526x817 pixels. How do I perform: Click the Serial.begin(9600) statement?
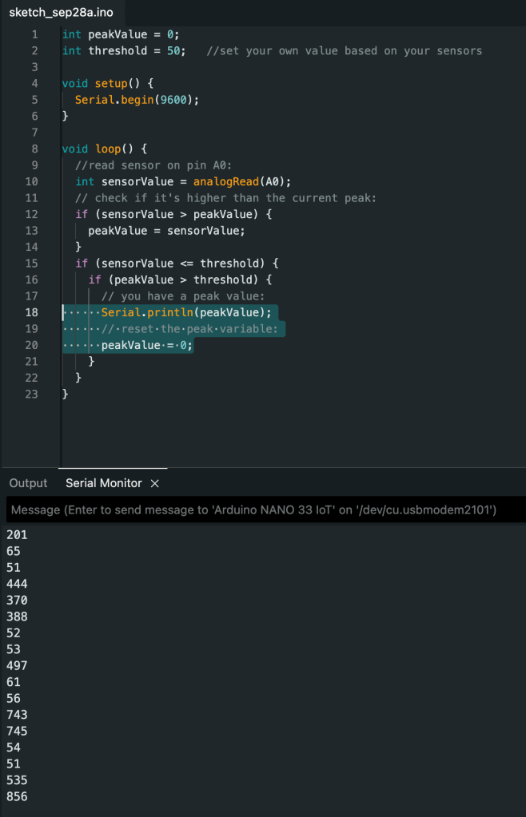pos(136,100)
